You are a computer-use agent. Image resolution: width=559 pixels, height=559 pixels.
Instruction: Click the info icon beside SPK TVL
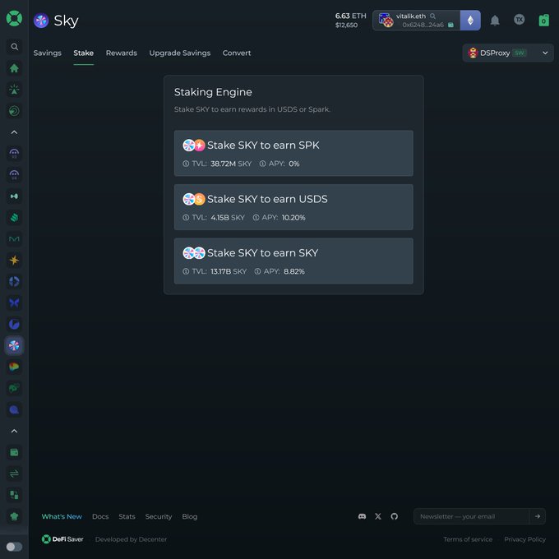click(x=186, y=164)
